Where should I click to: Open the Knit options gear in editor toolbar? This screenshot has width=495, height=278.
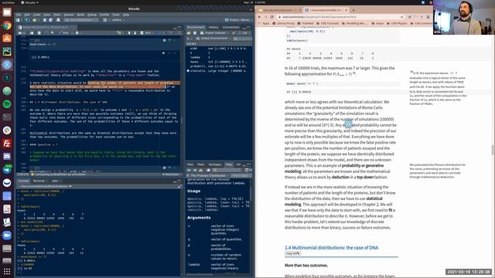(x=77, y=32)
